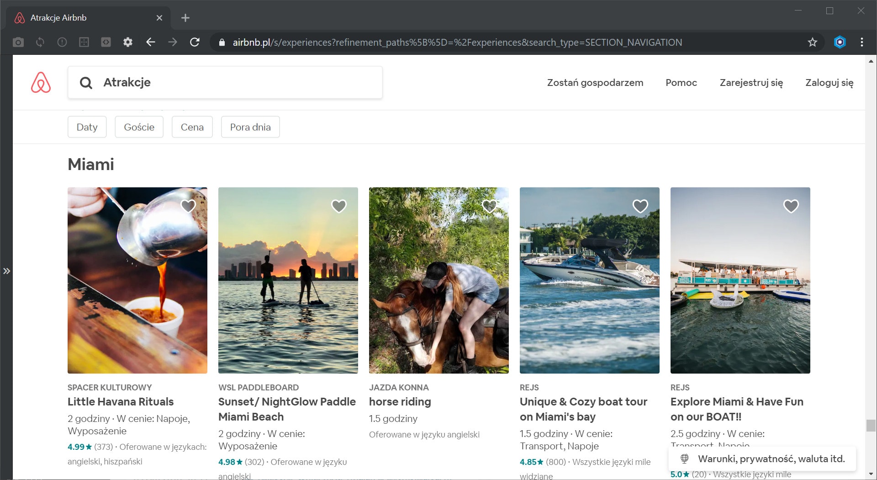Open the Little Havana Rituals title
The image size is (877, 480).
click(121, 402)
